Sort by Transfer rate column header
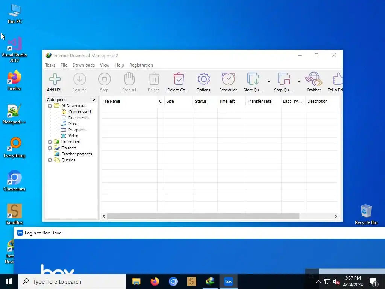This screenshot has height=289, width=385. click(263, 101)
